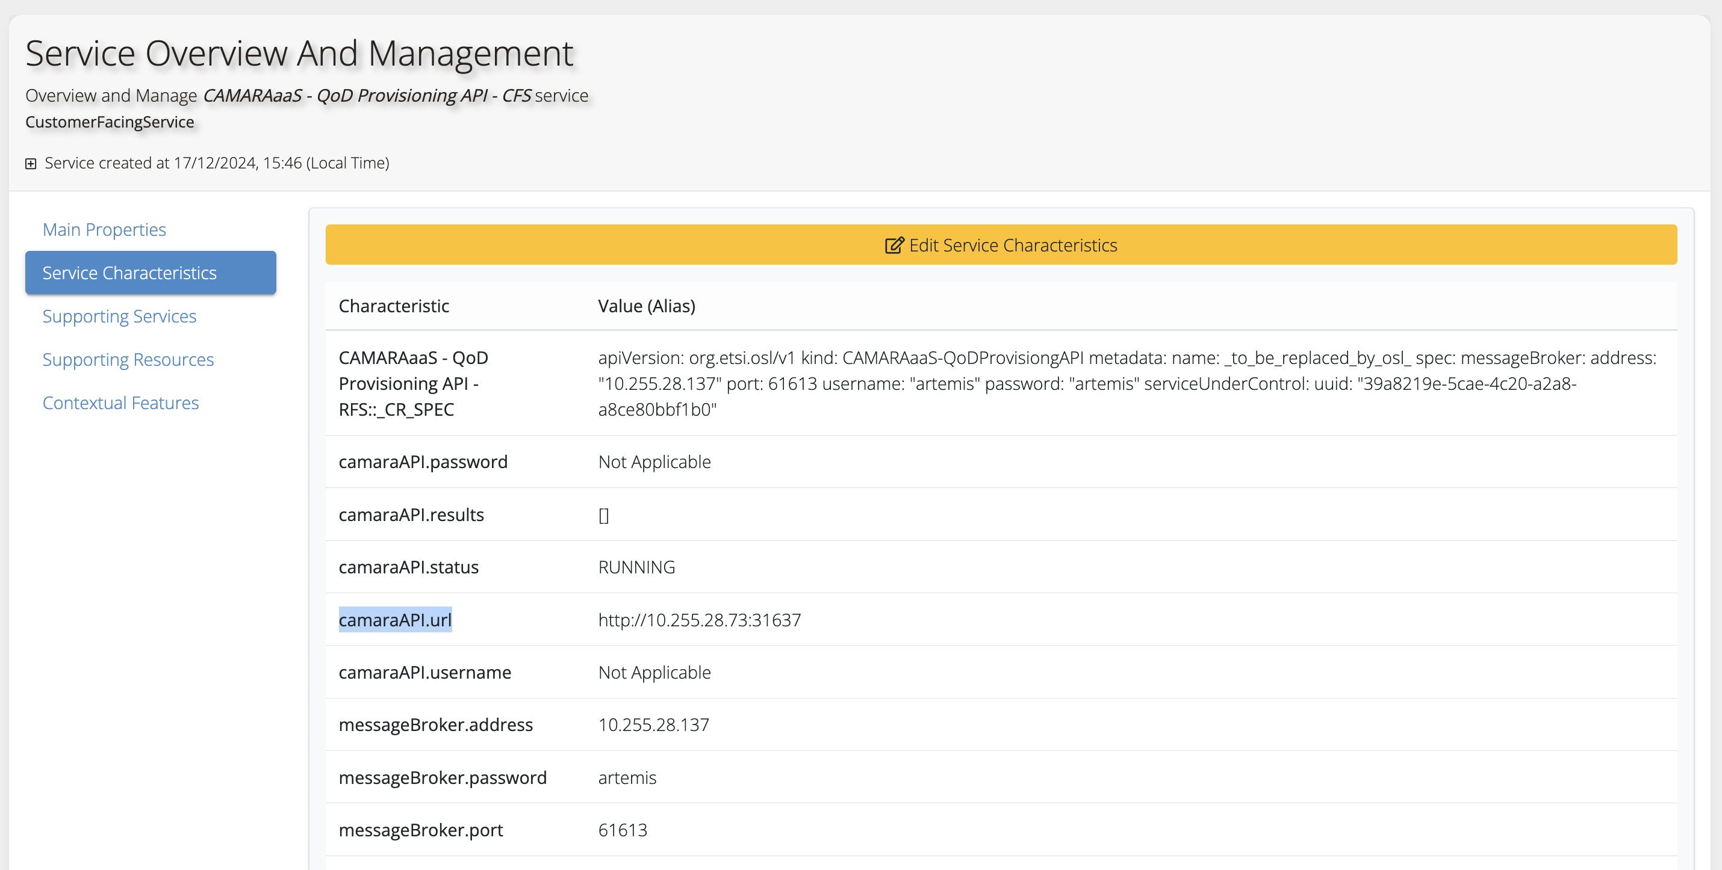1722x870 pixels.
Task: Click the highlighted camaraAPI.url characteristic
Action: [395, 620]
